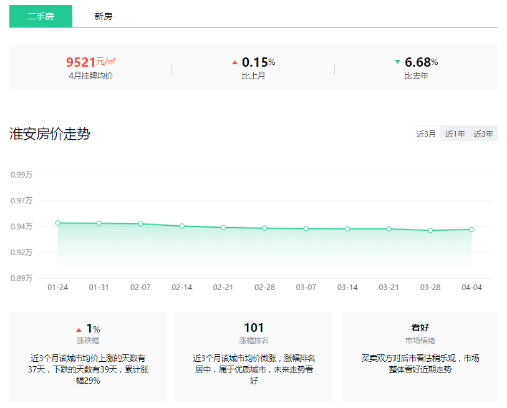
Task: Click the 03-28 data point on chart
Action: [x=430, y=230]
